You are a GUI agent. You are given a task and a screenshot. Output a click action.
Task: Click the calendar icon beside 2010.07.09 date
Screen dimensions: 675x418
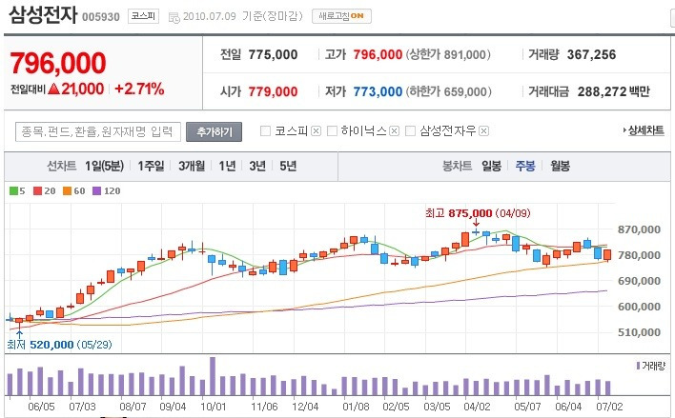click(174, 17)
